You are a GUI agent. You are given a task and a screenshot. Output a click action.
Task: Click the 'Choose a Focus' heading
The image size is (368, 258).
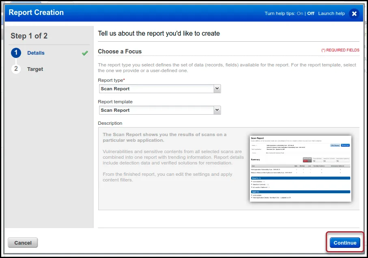120,51
